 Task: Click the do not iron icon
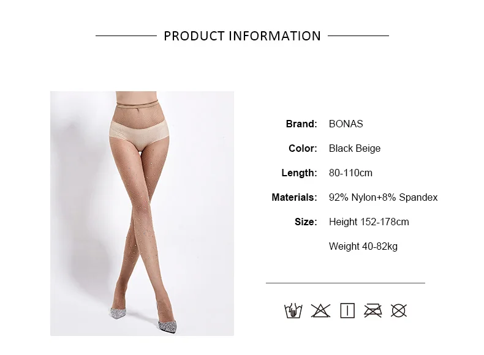pyautogui.click(x=372, y=310)
